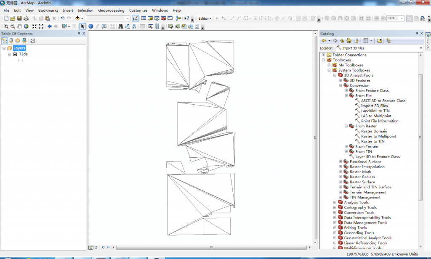Click the Fixed Zoom In icon
The height and width of the screenshot is (259, 431).
tap(35, 26)
